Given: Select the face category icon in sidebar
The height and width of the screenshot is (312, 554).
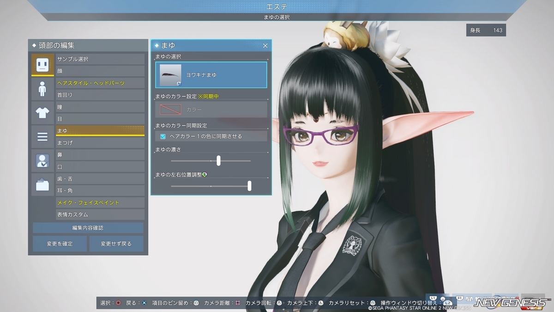Looking at the screenshot, I should 42,65.
